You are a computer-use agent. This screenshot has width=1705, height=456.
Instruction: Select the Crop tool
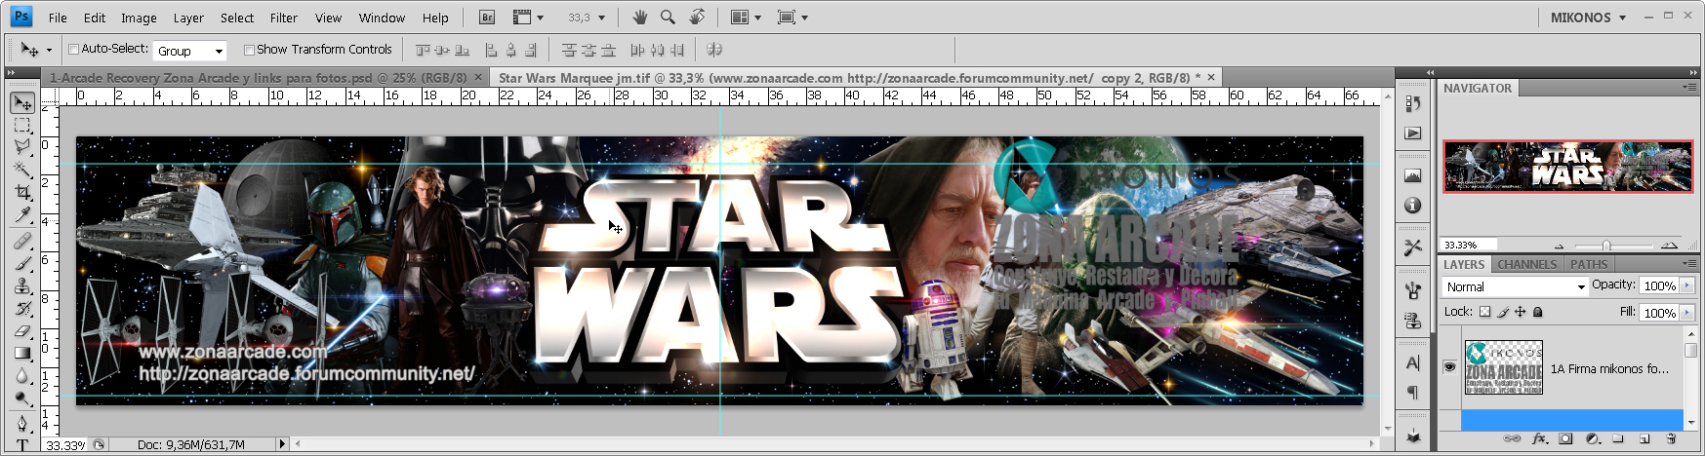pos(22,192)
